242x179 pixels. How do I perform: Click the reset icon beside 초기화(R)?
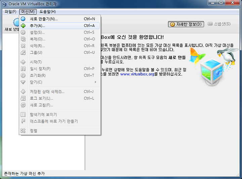(x=23, y=75)
